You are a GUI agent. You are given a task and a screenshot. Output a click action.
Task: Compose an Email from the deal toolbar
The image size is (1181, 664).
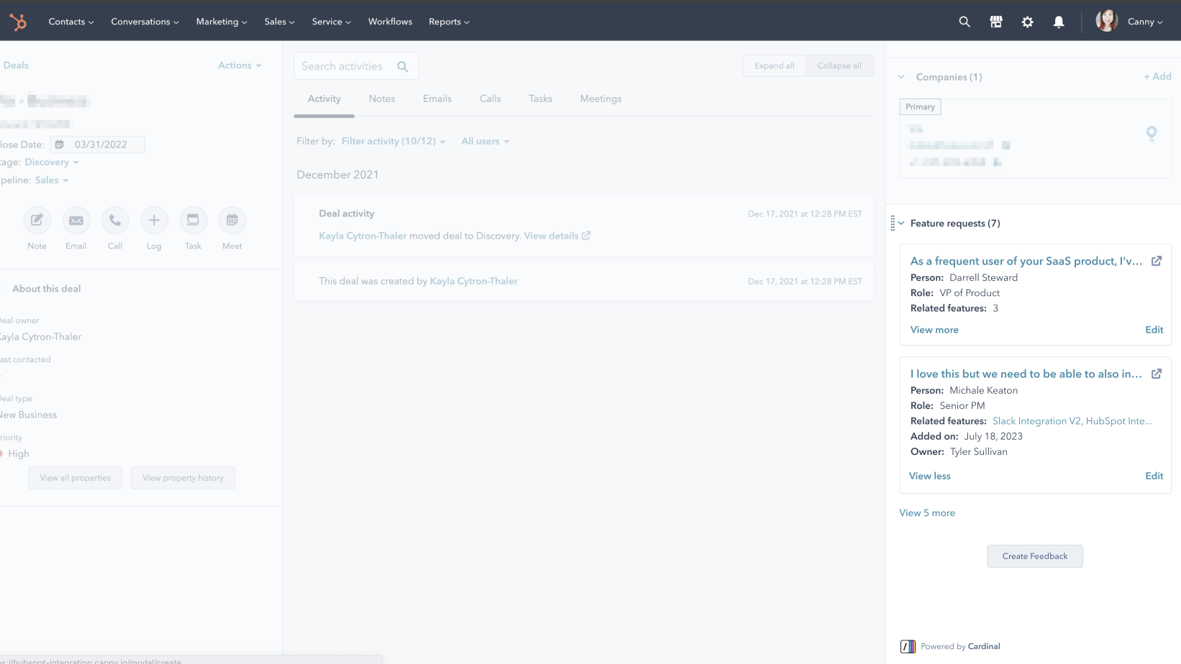pos(76,221)
